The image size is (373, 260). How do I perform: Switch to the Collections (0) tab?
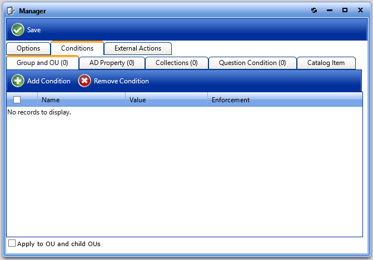[x=176, y=63]
